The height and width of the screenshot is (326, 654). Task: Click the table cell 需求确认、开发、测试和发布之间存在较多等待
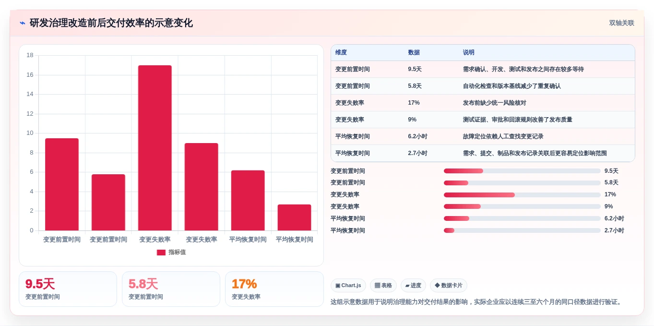523,70
